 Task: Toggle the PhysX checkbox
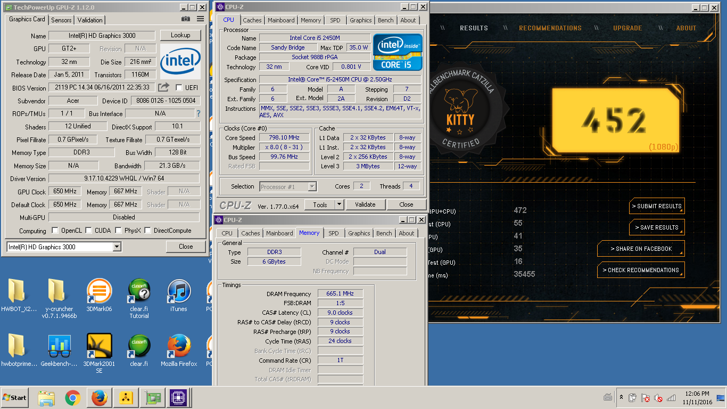pyautogui.click(x=119, y=231)
